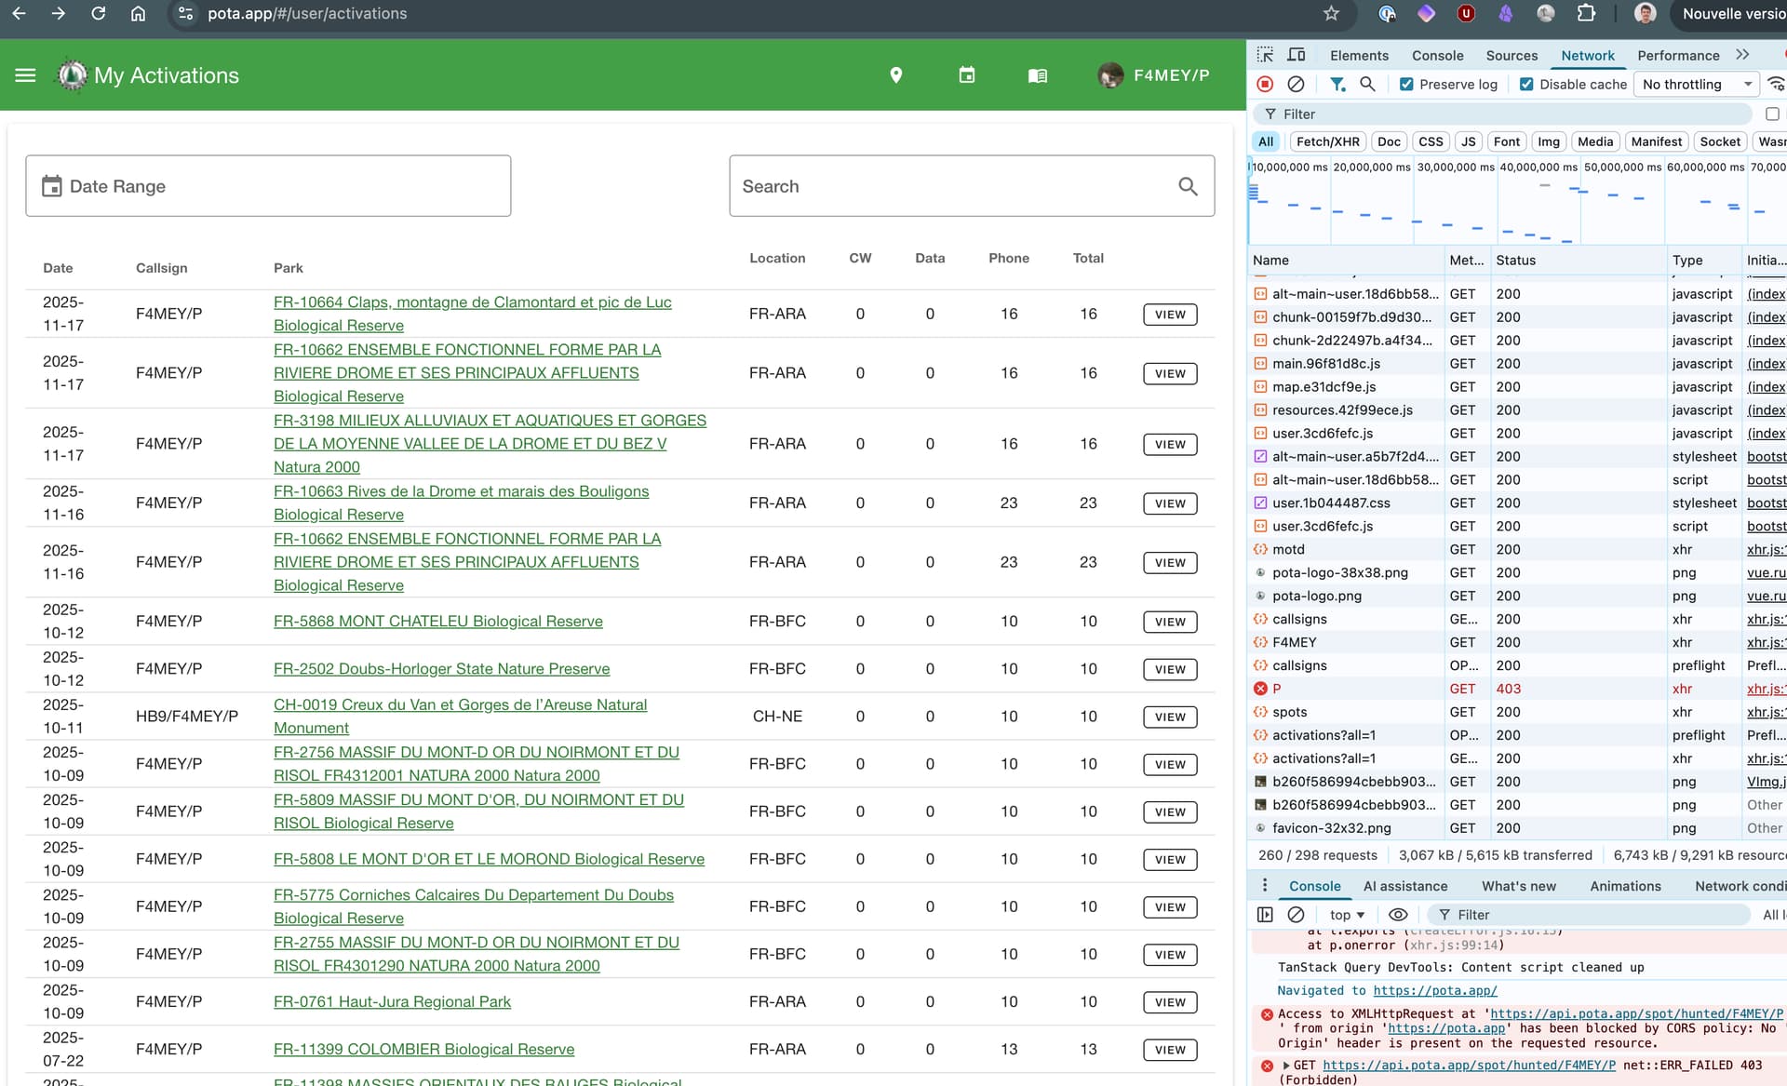Show more DevTools tabs chevron
Screen dimensions: 1787x1086
pos(1742,55)
